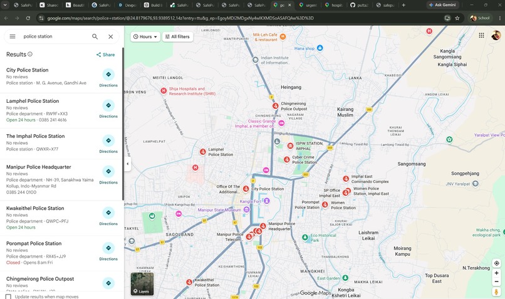Open Manipur Police Headquarter result
Viewport: 505px width, 299px height.
coord(39,167)
